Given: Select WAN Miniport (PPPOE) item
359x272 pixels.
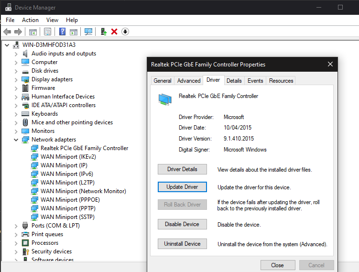Looking at the screenshot, I should coord(70,200).
